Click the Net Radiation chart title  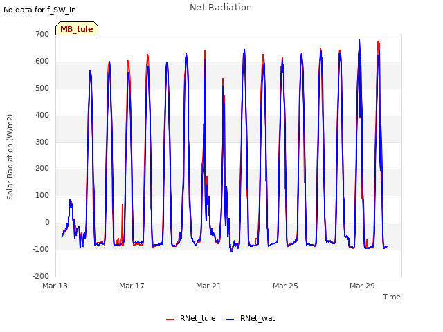[x=221, y=8]
